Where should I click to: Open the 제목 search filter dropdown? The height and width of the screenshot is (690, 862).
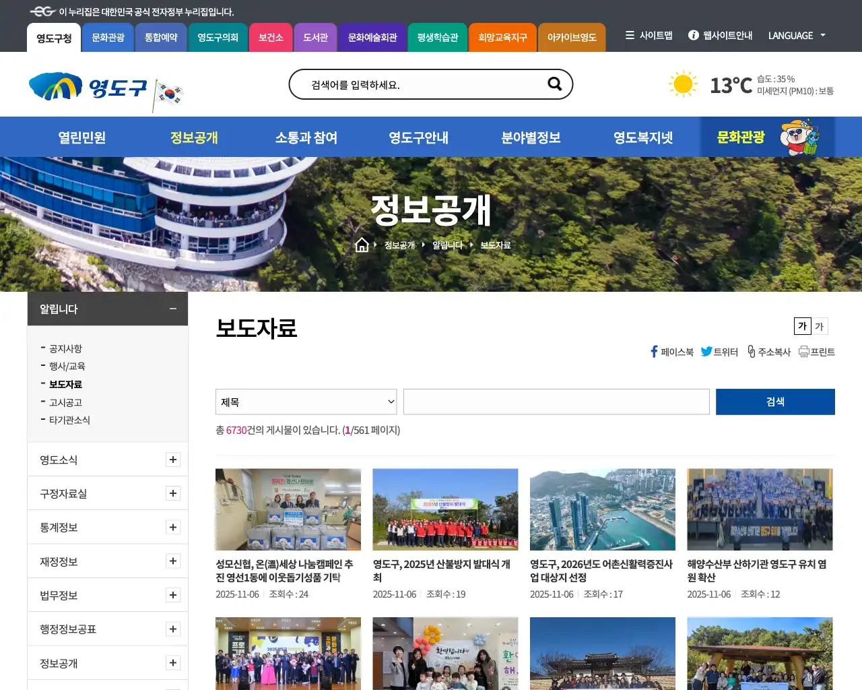306,402
